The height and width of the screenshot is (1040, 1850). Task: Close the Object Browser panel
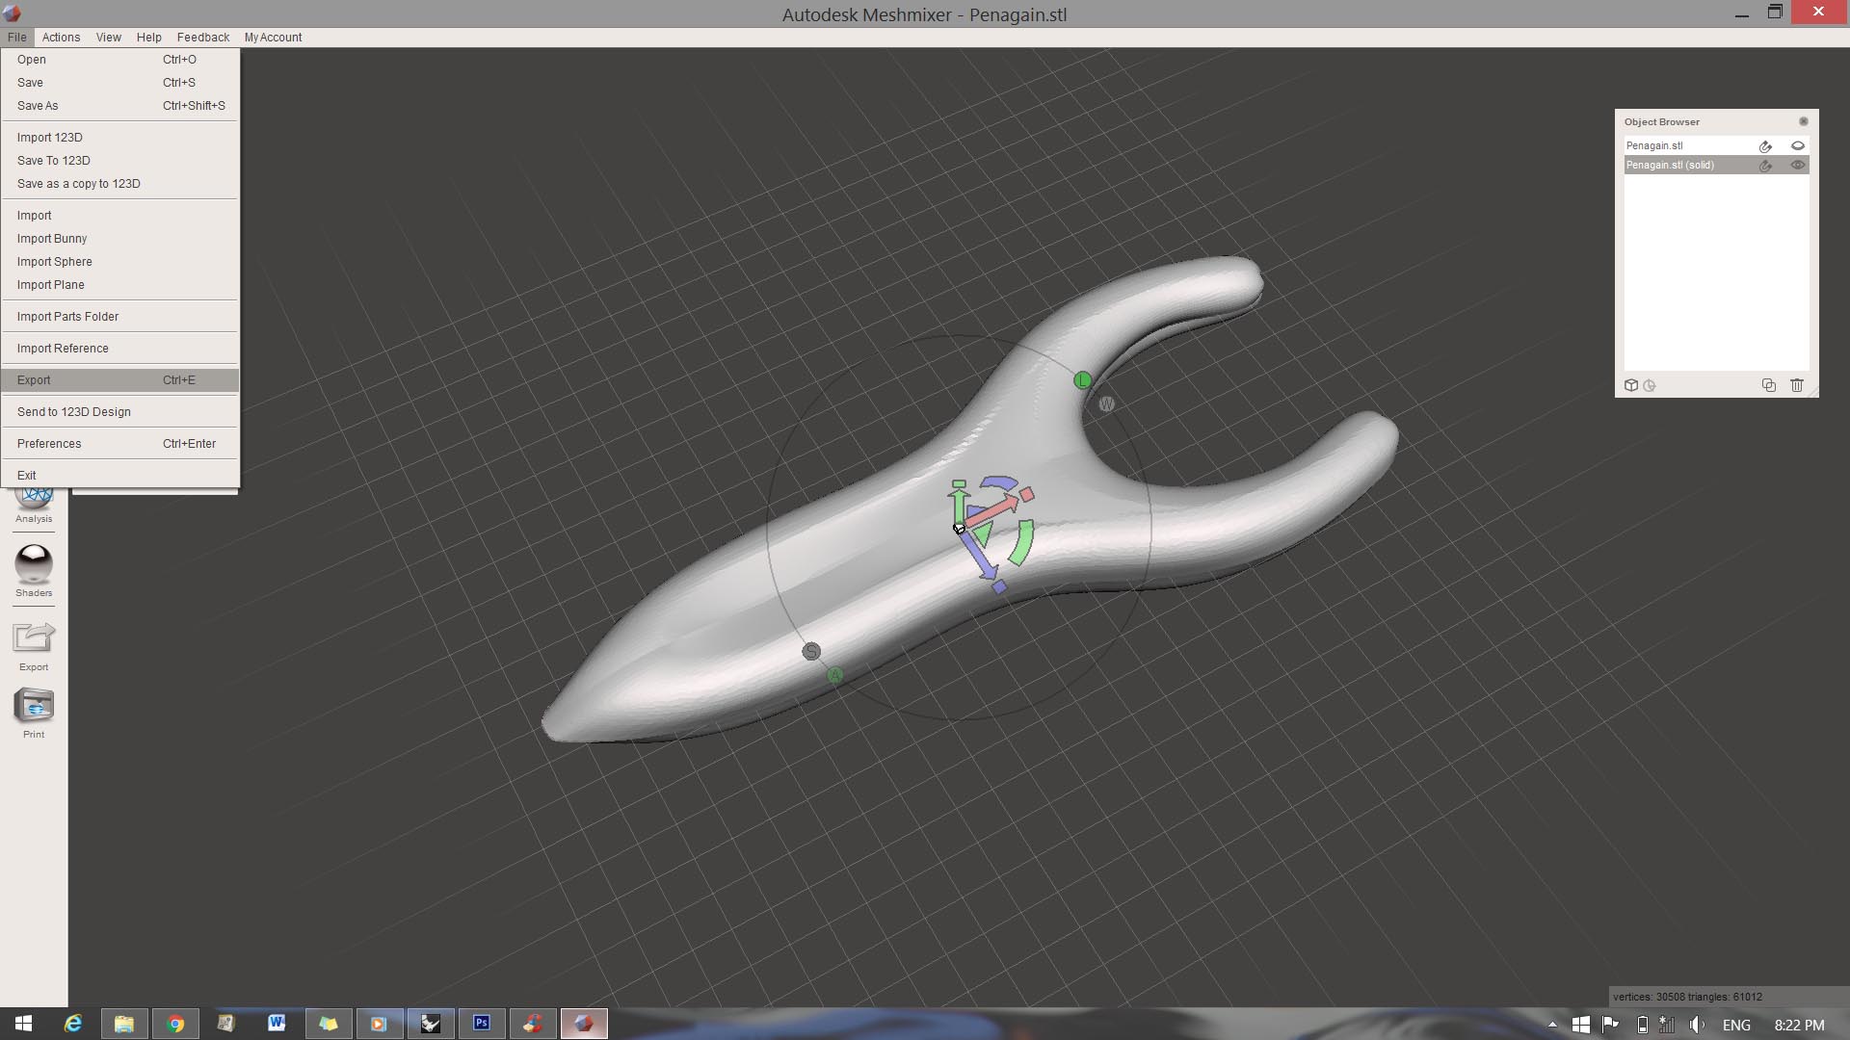1803,121
